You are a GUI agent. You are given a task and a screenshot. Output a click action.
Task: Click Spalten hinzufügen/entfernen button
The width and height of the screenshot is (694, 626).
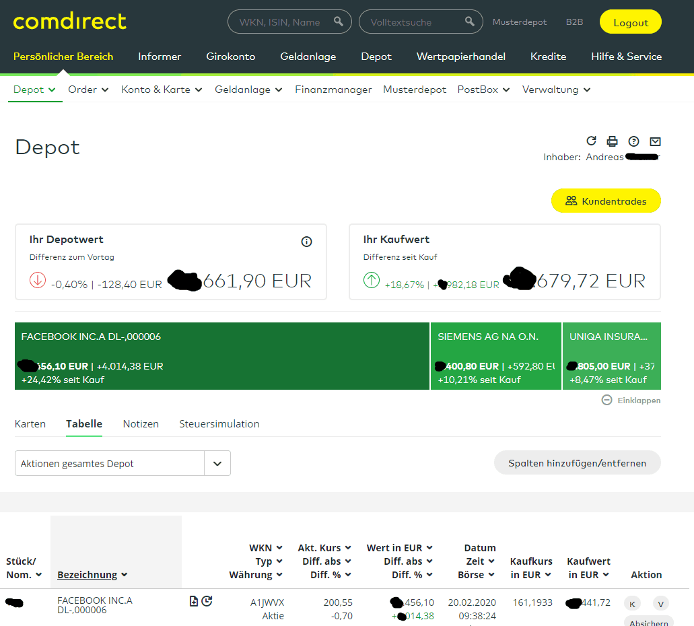577,463
